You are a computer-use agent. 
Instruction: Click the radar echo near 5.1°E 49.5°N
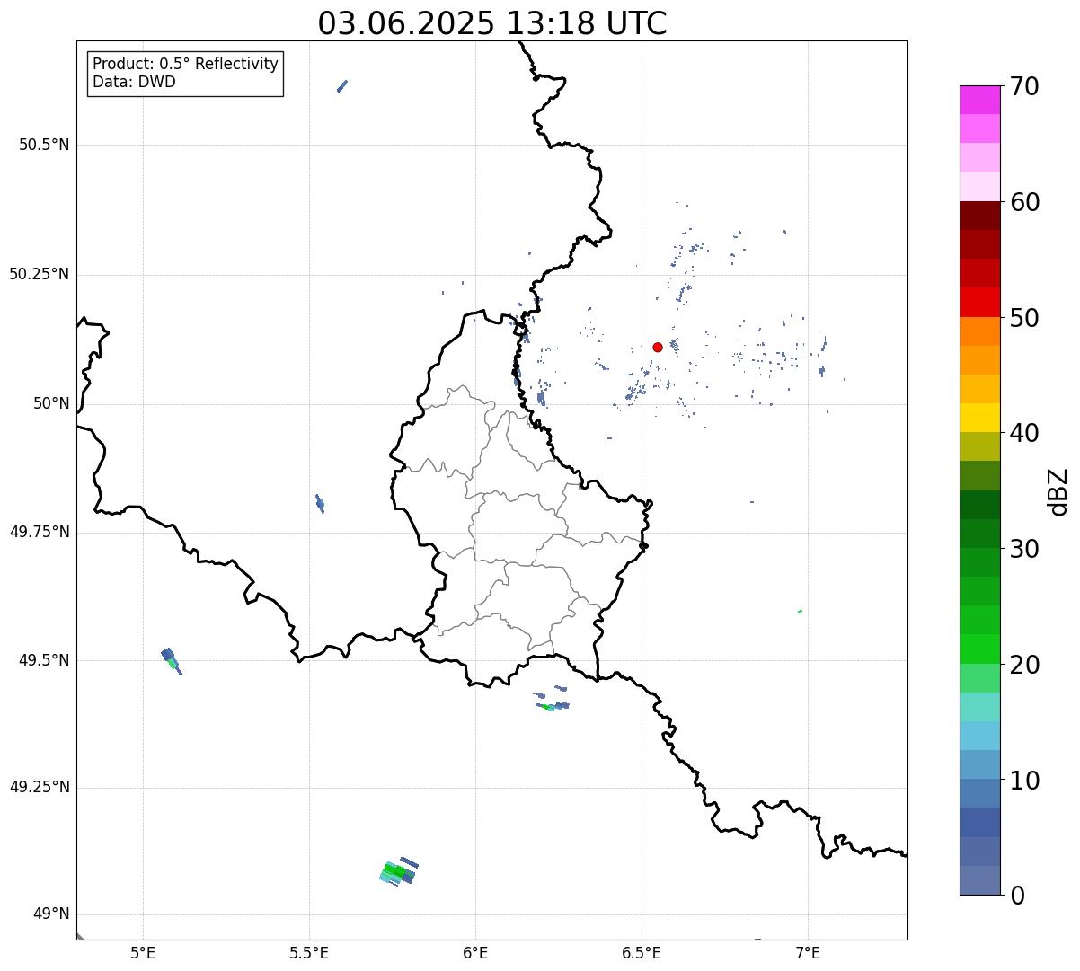point(171,661)
